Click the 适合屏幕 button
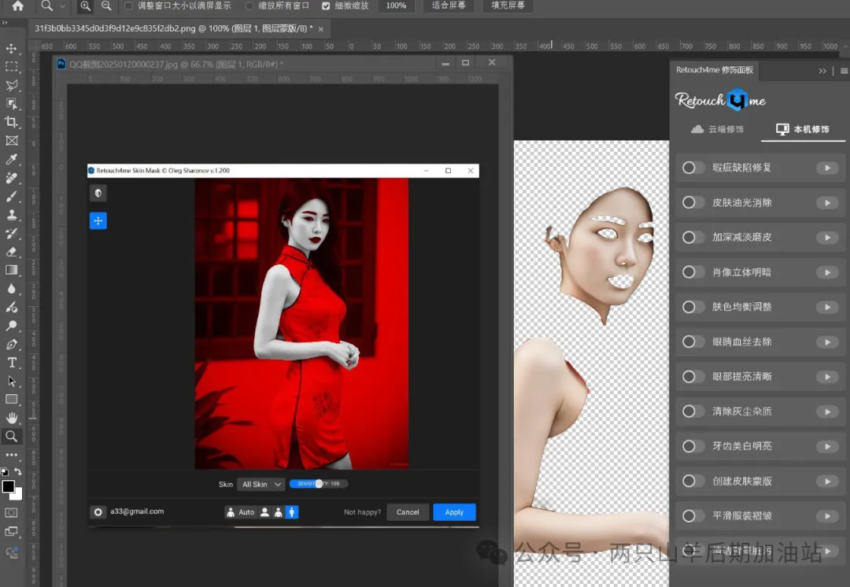 coord(448,6)
